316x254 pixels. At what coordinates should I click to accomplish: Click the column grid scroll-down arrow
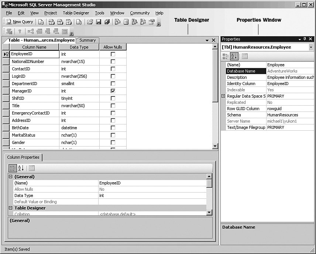[x=215, y=146]
